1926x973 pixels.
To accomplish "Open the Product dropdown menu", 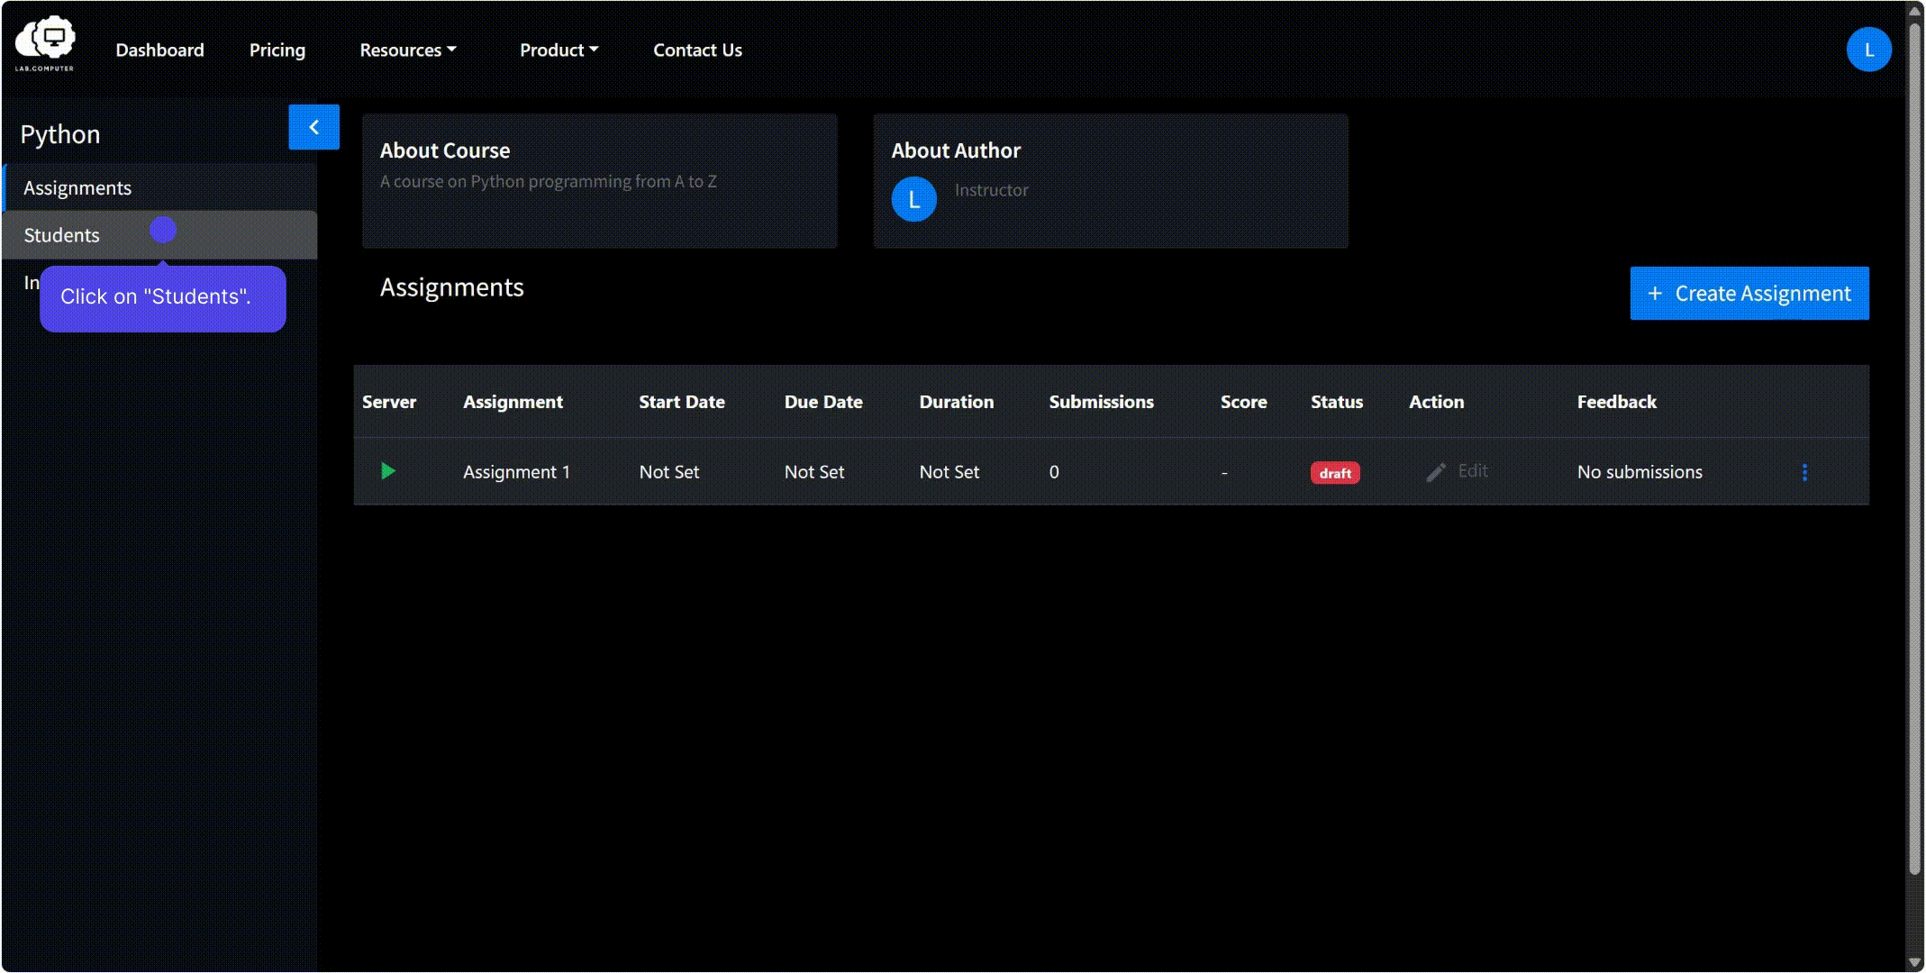I will point(559,50).
